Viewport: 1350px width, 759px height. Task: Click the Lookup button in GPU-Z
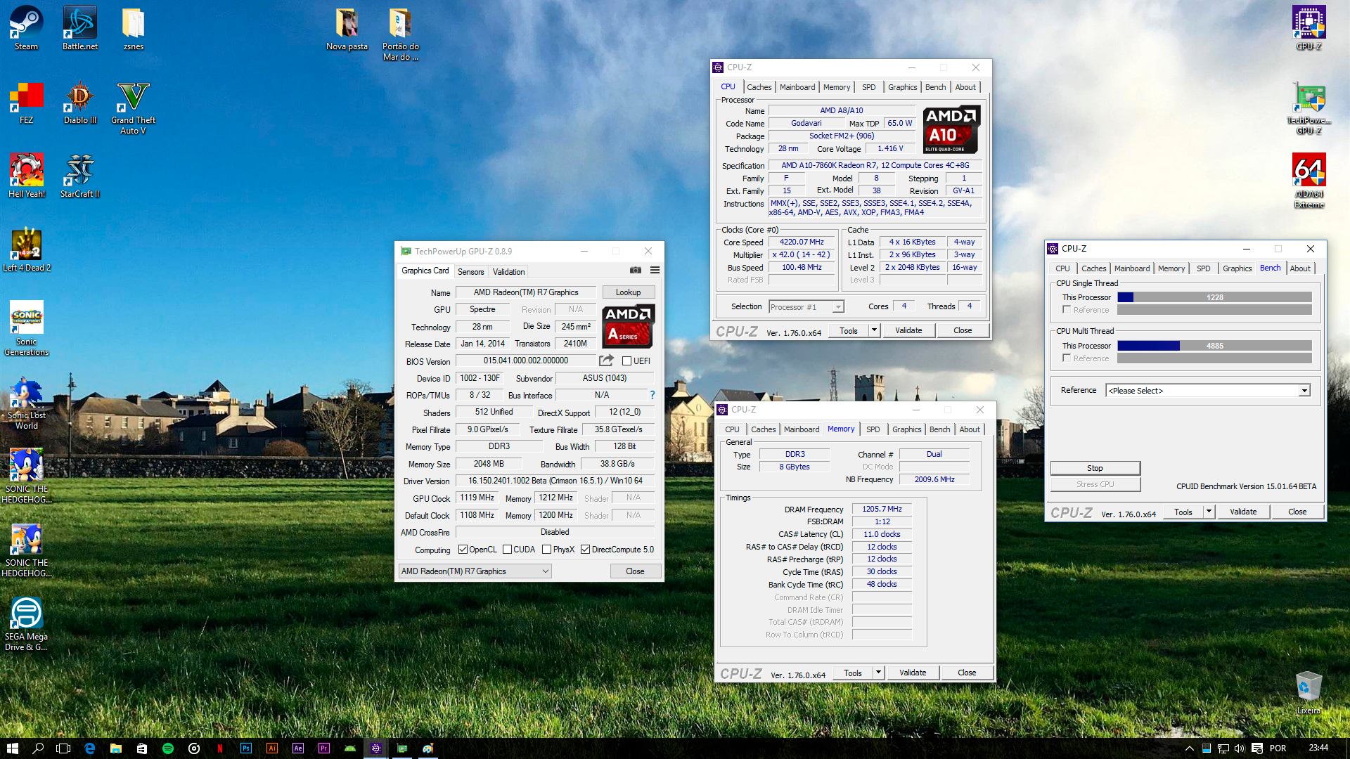pyautogui.click(x=628, y=292)
